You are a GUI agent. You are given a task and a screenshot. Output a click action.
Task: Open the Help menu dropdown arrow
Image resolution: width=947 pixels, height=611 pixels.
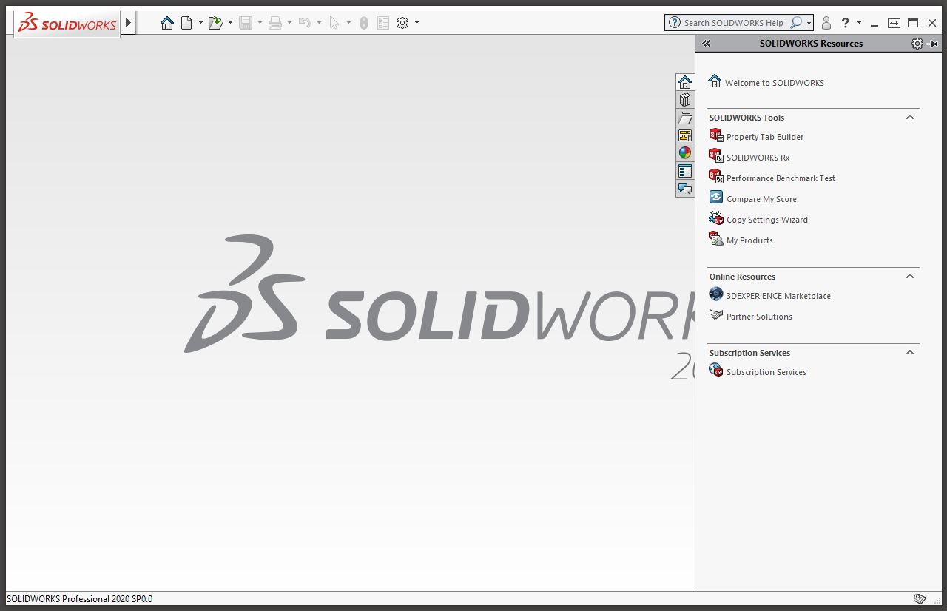pyautogui.click(x=859, y=23)
